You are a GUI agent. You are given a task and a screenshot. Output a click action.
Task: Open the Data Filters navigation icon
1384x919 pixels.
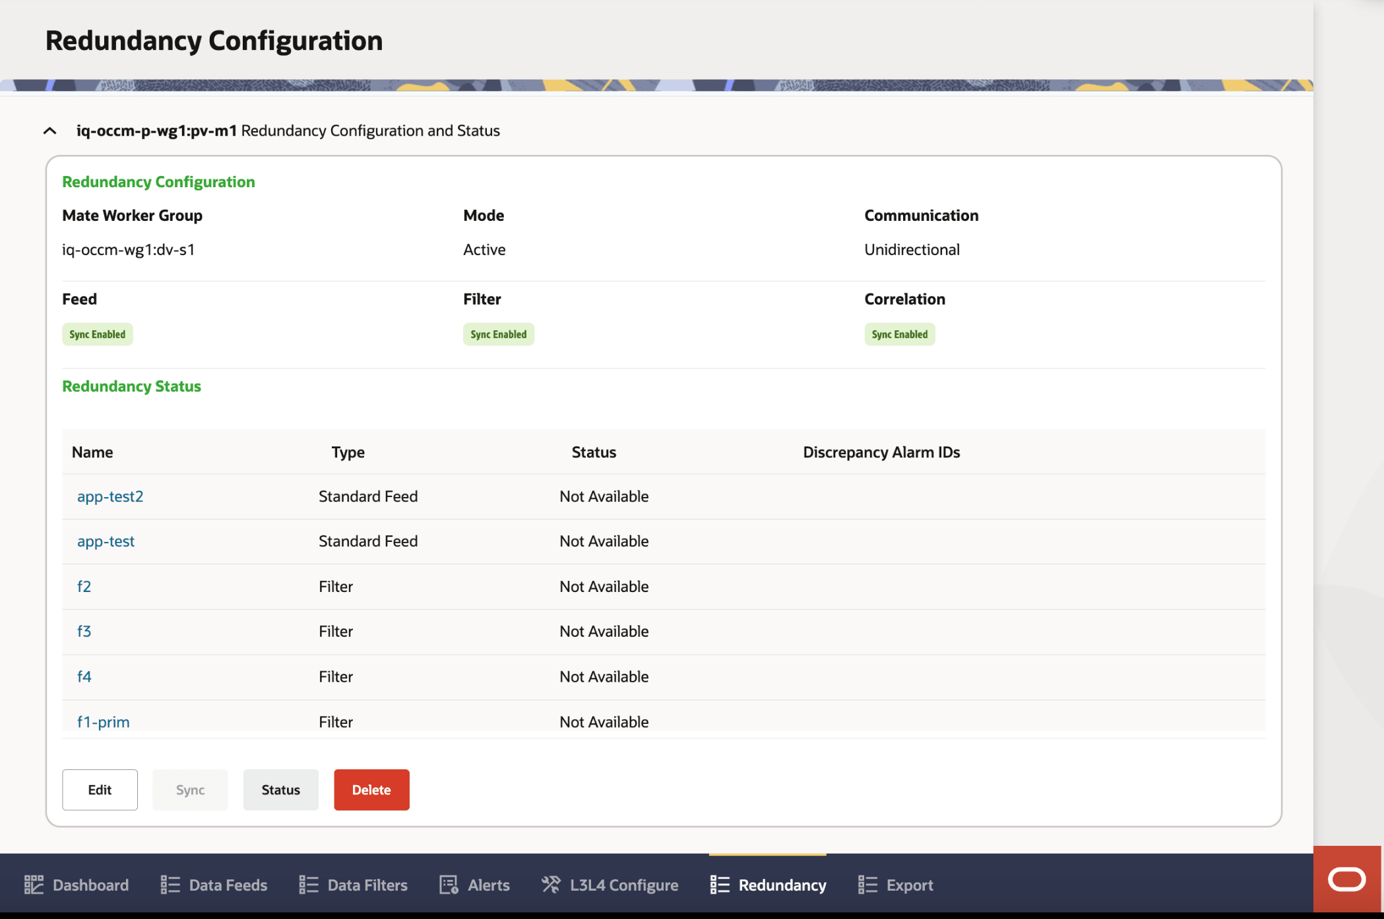point(308,885)
